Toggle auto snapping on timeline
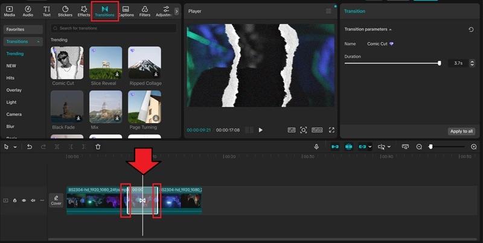The image size is (483, 243). (349, 147)
